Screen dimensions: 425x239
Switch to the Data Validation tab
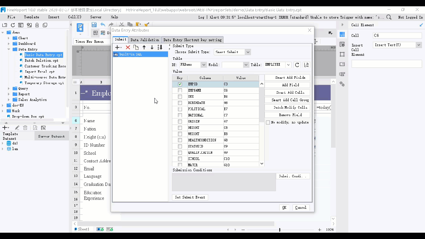pyautogui.click(x=145, y=40)
